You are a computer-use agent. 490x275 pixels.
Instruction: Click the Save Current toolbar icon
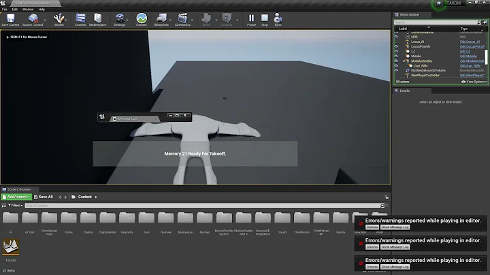click(10, 19)
